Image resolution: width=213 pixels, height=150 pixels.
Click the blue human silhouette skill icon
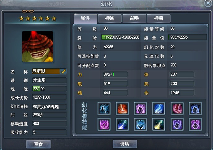click(104, 109)
